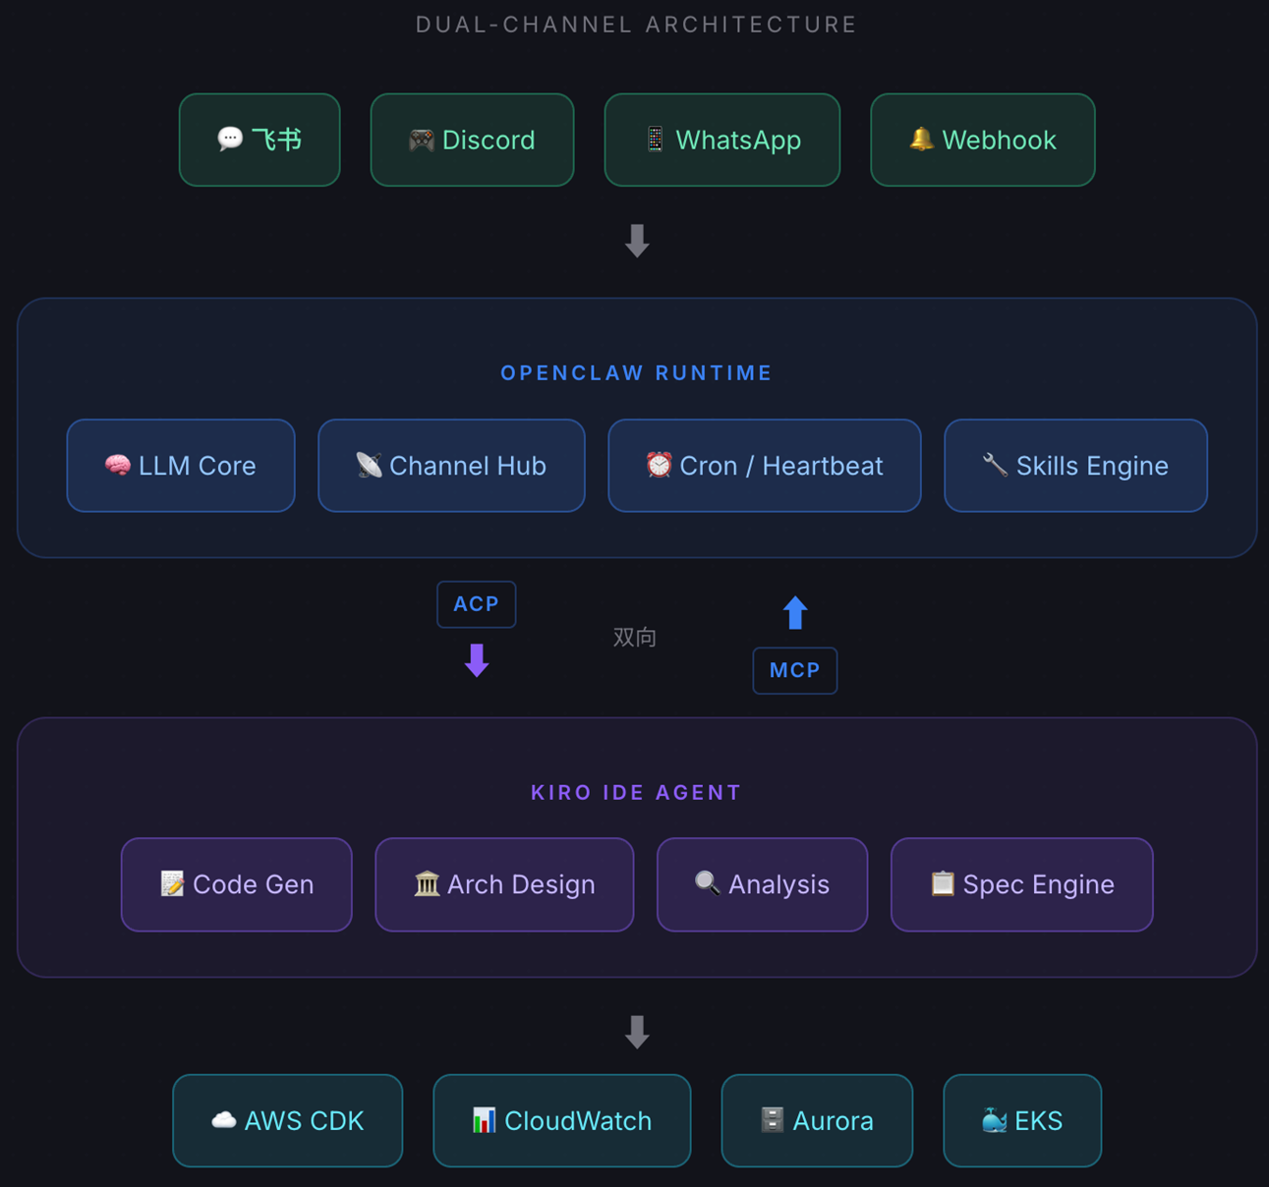Screen dimensions: 1269x1187
Task: Click the purple downward arrow below ACP
Action: point(477,660)
